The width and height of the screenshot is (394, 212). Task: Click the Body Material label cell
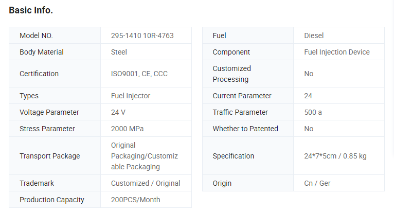pyautogui.click(x=55, y=52)
